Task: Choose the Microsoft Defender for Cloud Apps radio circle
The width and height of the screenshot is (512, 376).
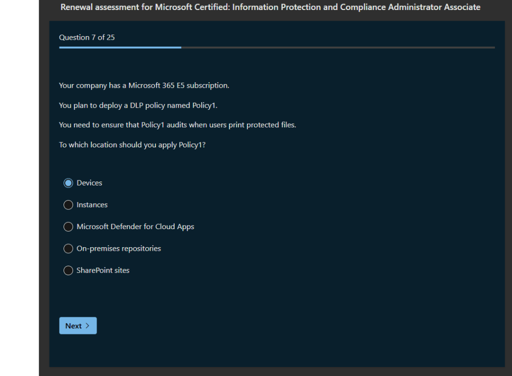Action: coord(69,227)
